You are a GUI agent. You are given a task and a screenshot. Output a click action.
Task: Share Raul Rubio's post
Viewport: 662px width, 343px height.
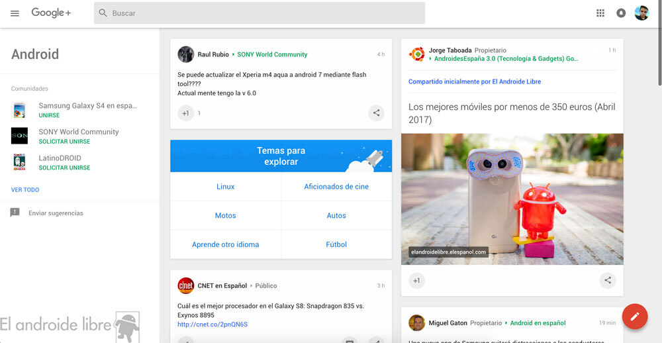tap(376, 113)
